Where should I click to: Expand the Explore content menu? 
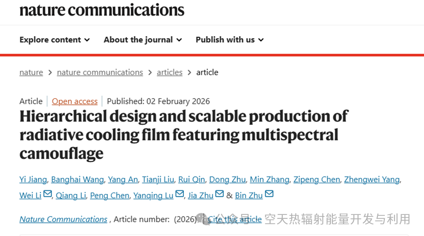(x=54, y=40)
